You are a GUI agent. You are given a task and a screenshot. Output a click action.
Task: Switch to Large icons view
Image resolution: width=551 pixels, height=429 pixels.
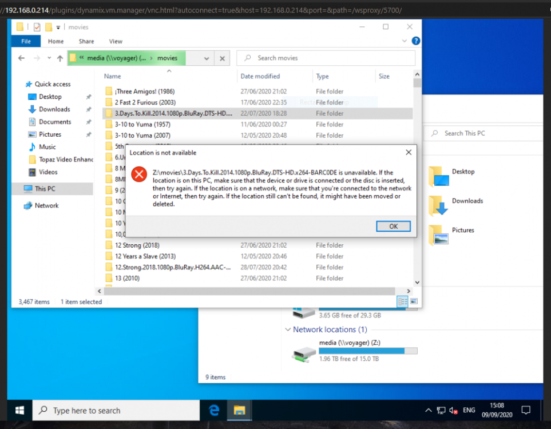coord(414,301)
